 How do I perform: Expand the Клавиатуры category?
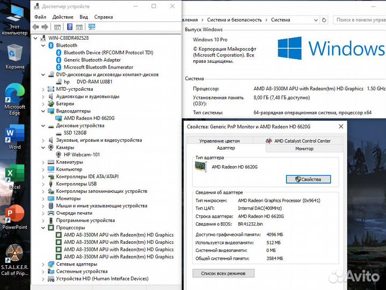[43, 162]
